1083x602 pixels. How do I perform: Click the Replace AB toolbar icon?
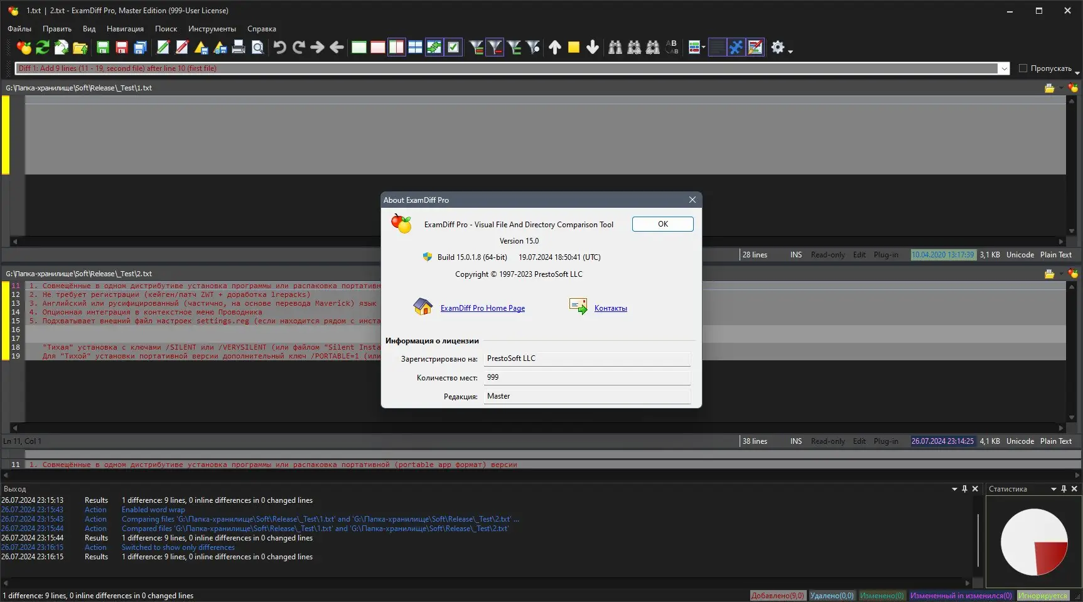tap(672, 47)
